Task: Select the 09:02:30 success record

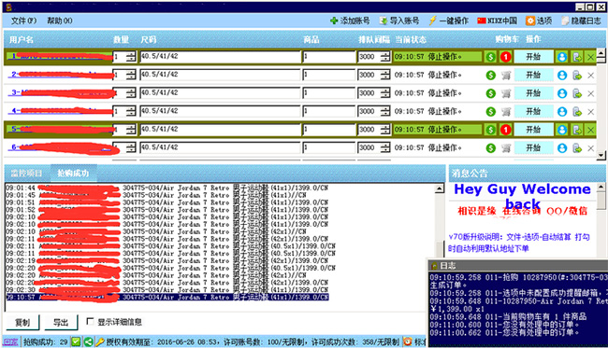Action: click(167, 289)
